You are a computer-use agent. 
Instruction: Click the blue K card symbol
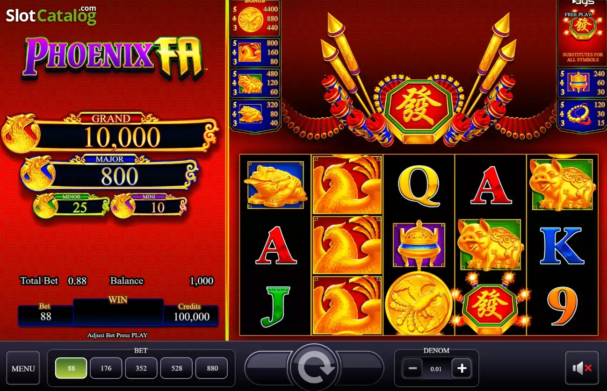coord(563,245)
